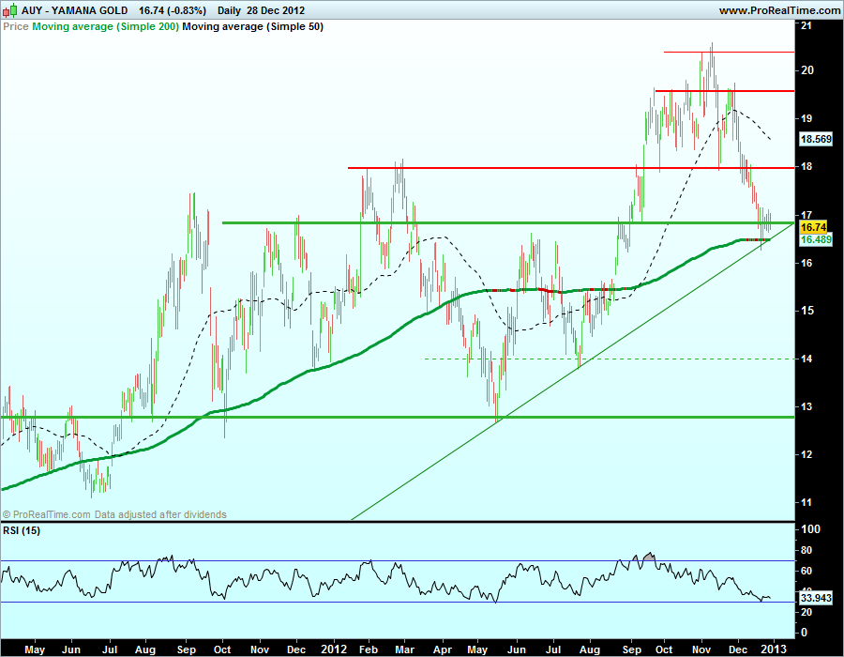The height and width of the screenshot is (657, 844).
Task: Click the Feb month label
Action: click(x=369, y=649)
